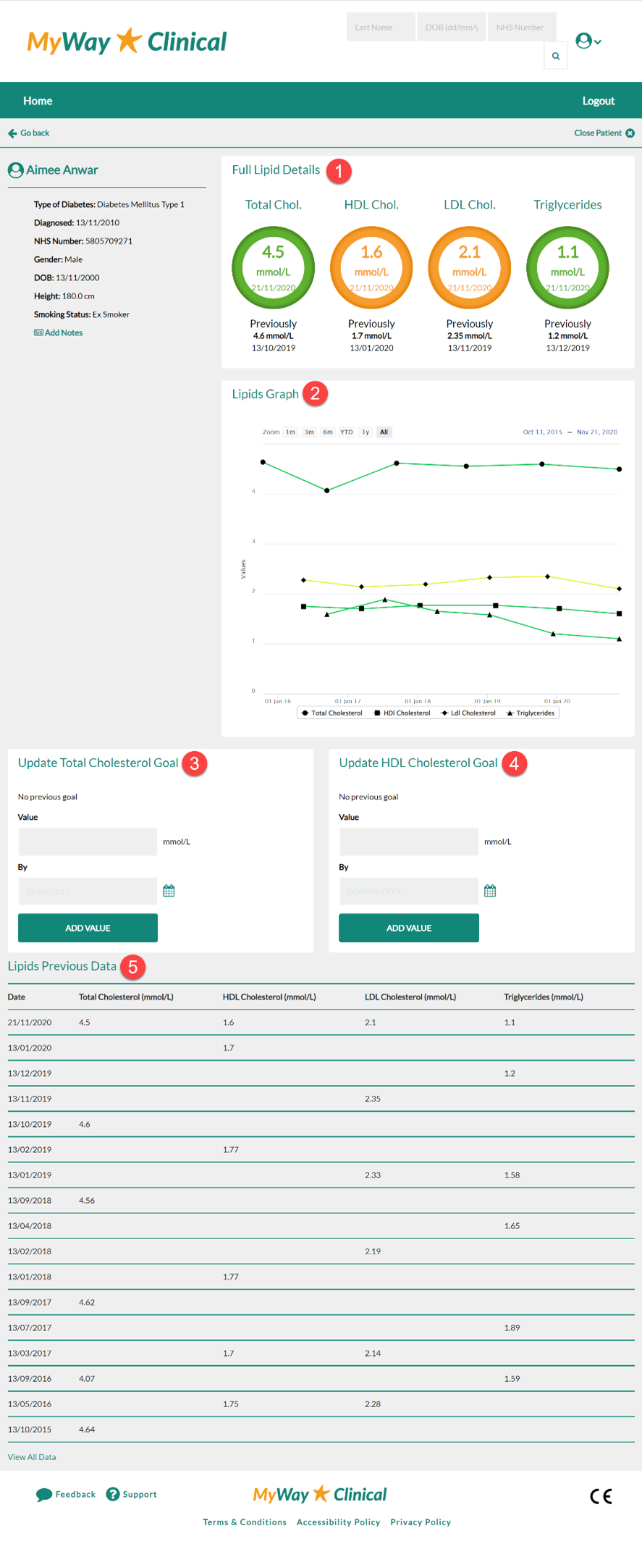The width and height of the screenshot is (642, 1544).
Task: Click the Feedback speech bubble icon
Action: (44, 1494)
